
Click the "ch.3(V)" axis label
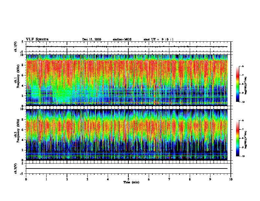click(15, 168)
